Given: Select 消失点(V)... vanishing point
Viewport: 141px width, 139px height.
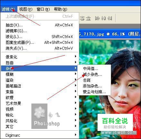Looking at the screenshot, I should pyautogui.click(x=40, y=48).
